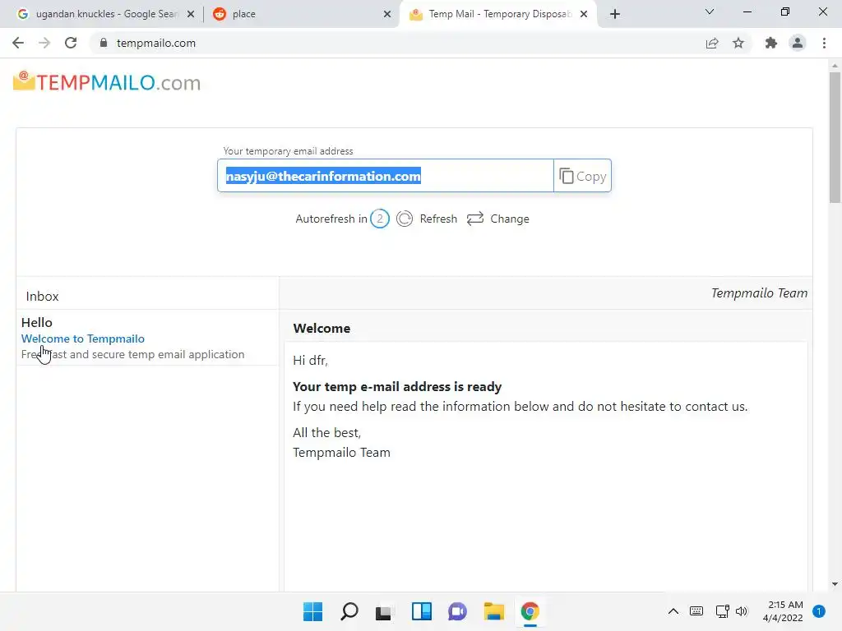Close the Temp Mail tab

click(x=584, y=14)
